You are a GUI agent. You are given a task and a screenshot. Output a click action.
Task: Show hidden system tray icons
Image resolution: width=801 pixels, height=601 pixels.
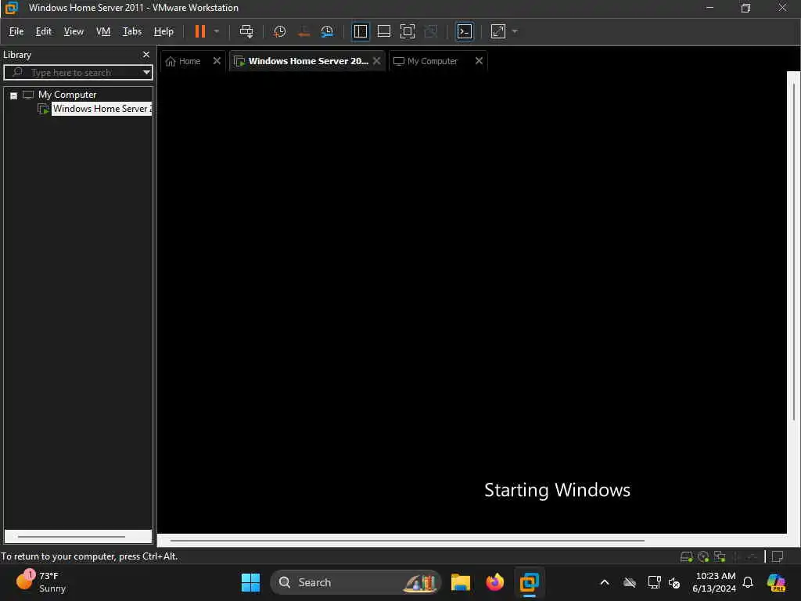[x=605, y=582]
